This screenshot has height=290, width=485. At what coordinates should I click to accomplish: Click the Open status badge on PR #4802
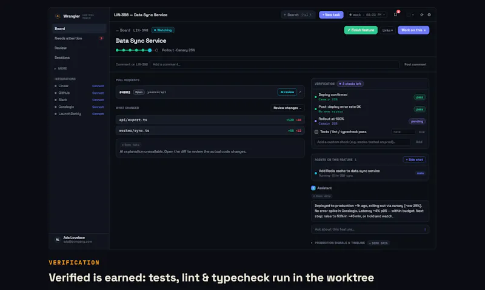coord(139,92)
